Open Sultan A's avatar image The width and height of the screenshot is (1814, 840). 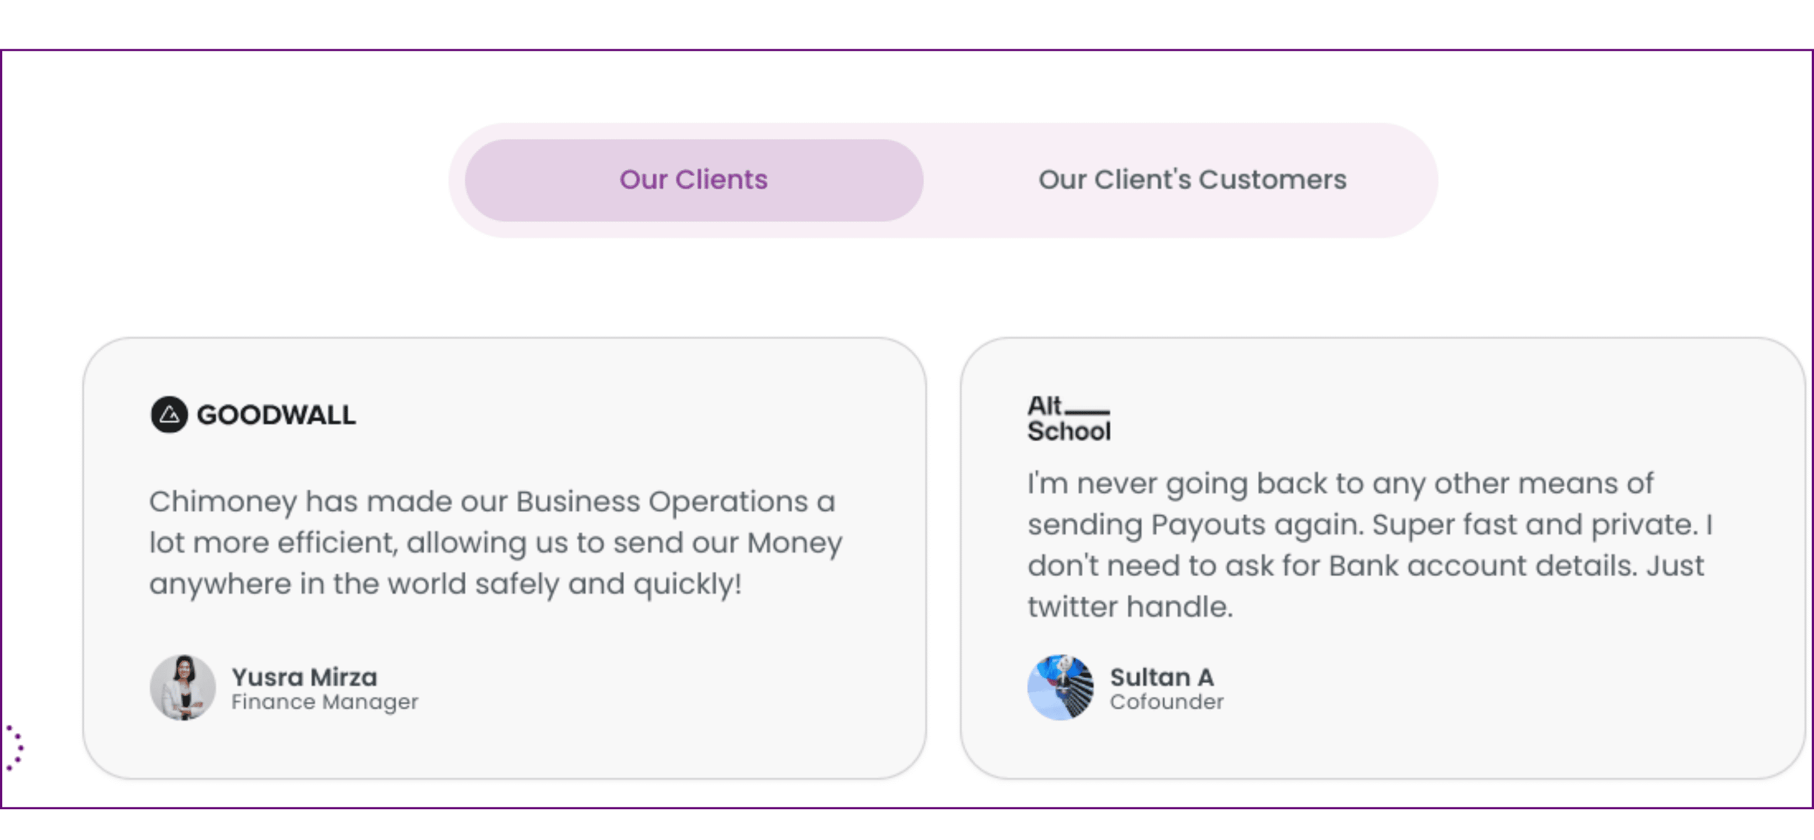click(1060, 687)
